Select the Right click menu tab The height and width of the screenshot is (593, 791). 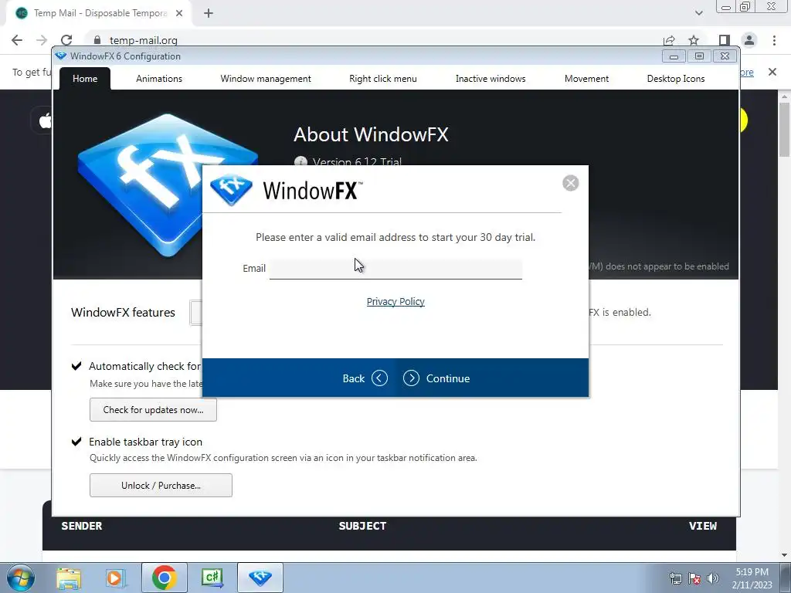coord(383,79)
